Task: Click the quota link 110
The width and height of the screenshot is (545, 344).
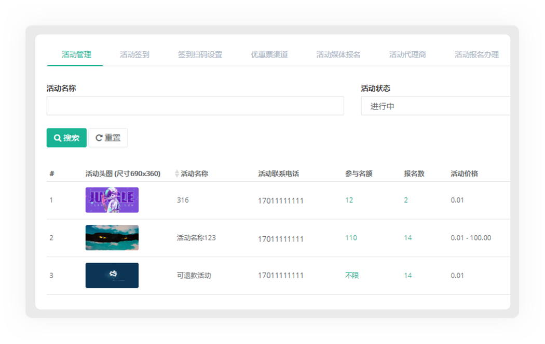Action: tap(351, 238)
